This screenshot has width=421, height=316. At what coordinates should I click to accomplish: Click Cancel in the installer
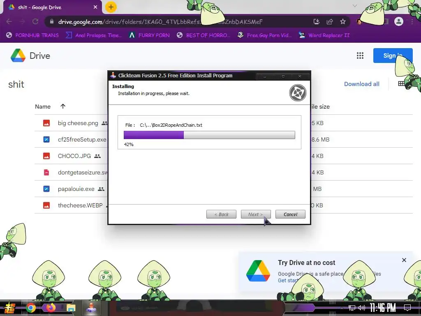coord(290,214)
